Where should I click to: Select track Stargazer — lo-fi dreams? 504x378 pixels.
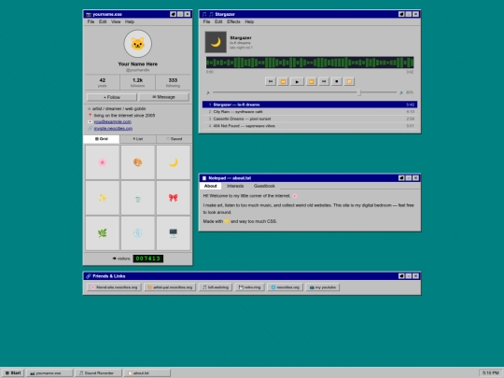click(310, 105)
